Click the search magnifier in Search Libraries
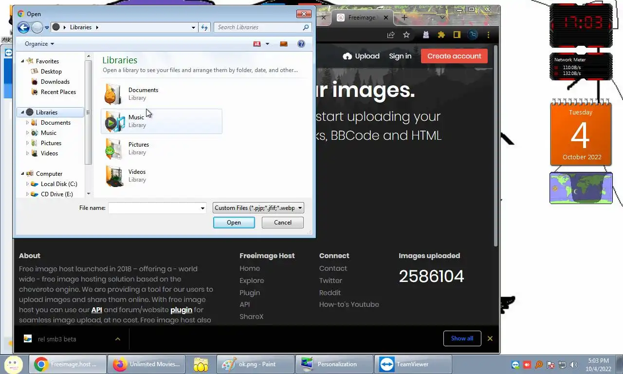This screenshot has height=374, width=623. coord(306,27)
